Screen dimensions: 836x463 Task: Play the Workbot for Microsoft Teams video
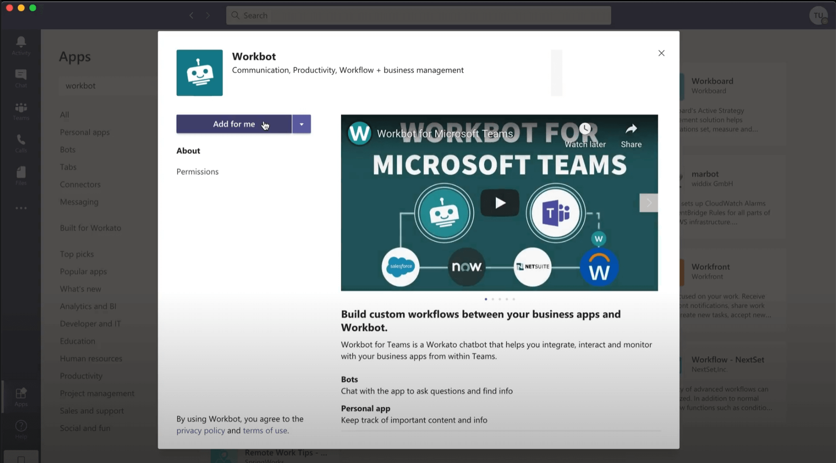pos(499,203)
